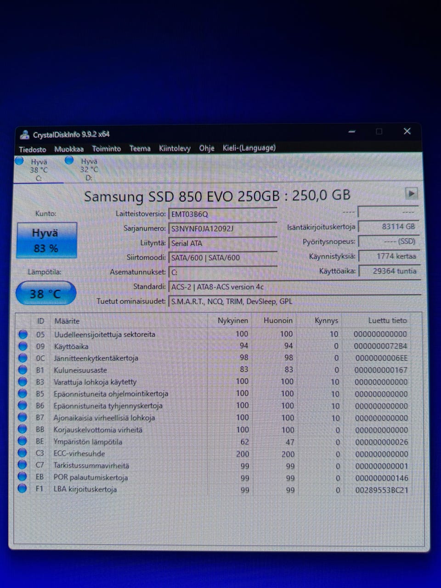
Task: Click the supported features field S.M.A.R.T., NCQ
Action: [x=294, y=302]
